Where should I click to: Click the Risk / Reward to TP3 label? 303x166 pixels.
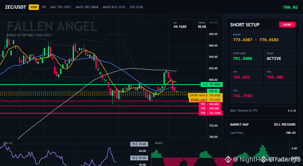pos(244,110)
